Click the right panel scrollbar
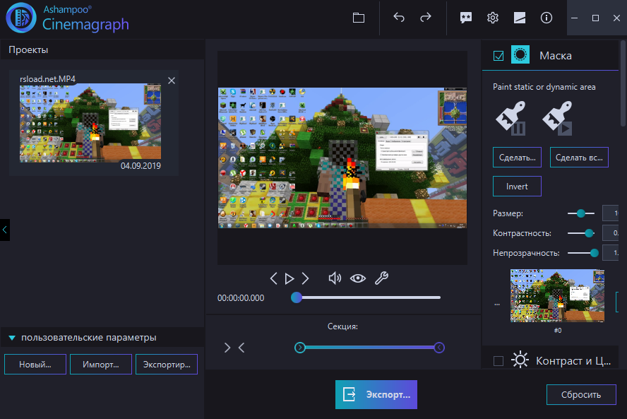This screenshot has height=419, width=627. point(623,84)
